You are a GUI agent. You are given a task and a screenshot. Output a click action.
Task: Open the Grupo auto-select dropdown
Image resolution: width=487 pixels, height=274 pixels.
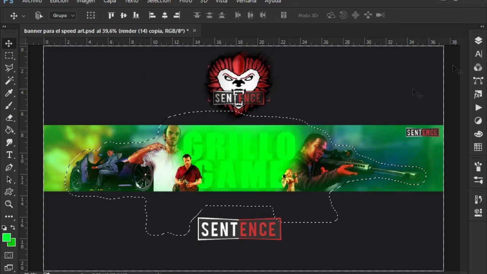(x=63, y=15)
